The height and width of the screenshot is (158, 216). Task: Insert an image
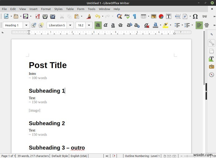(x=154, y=16)
